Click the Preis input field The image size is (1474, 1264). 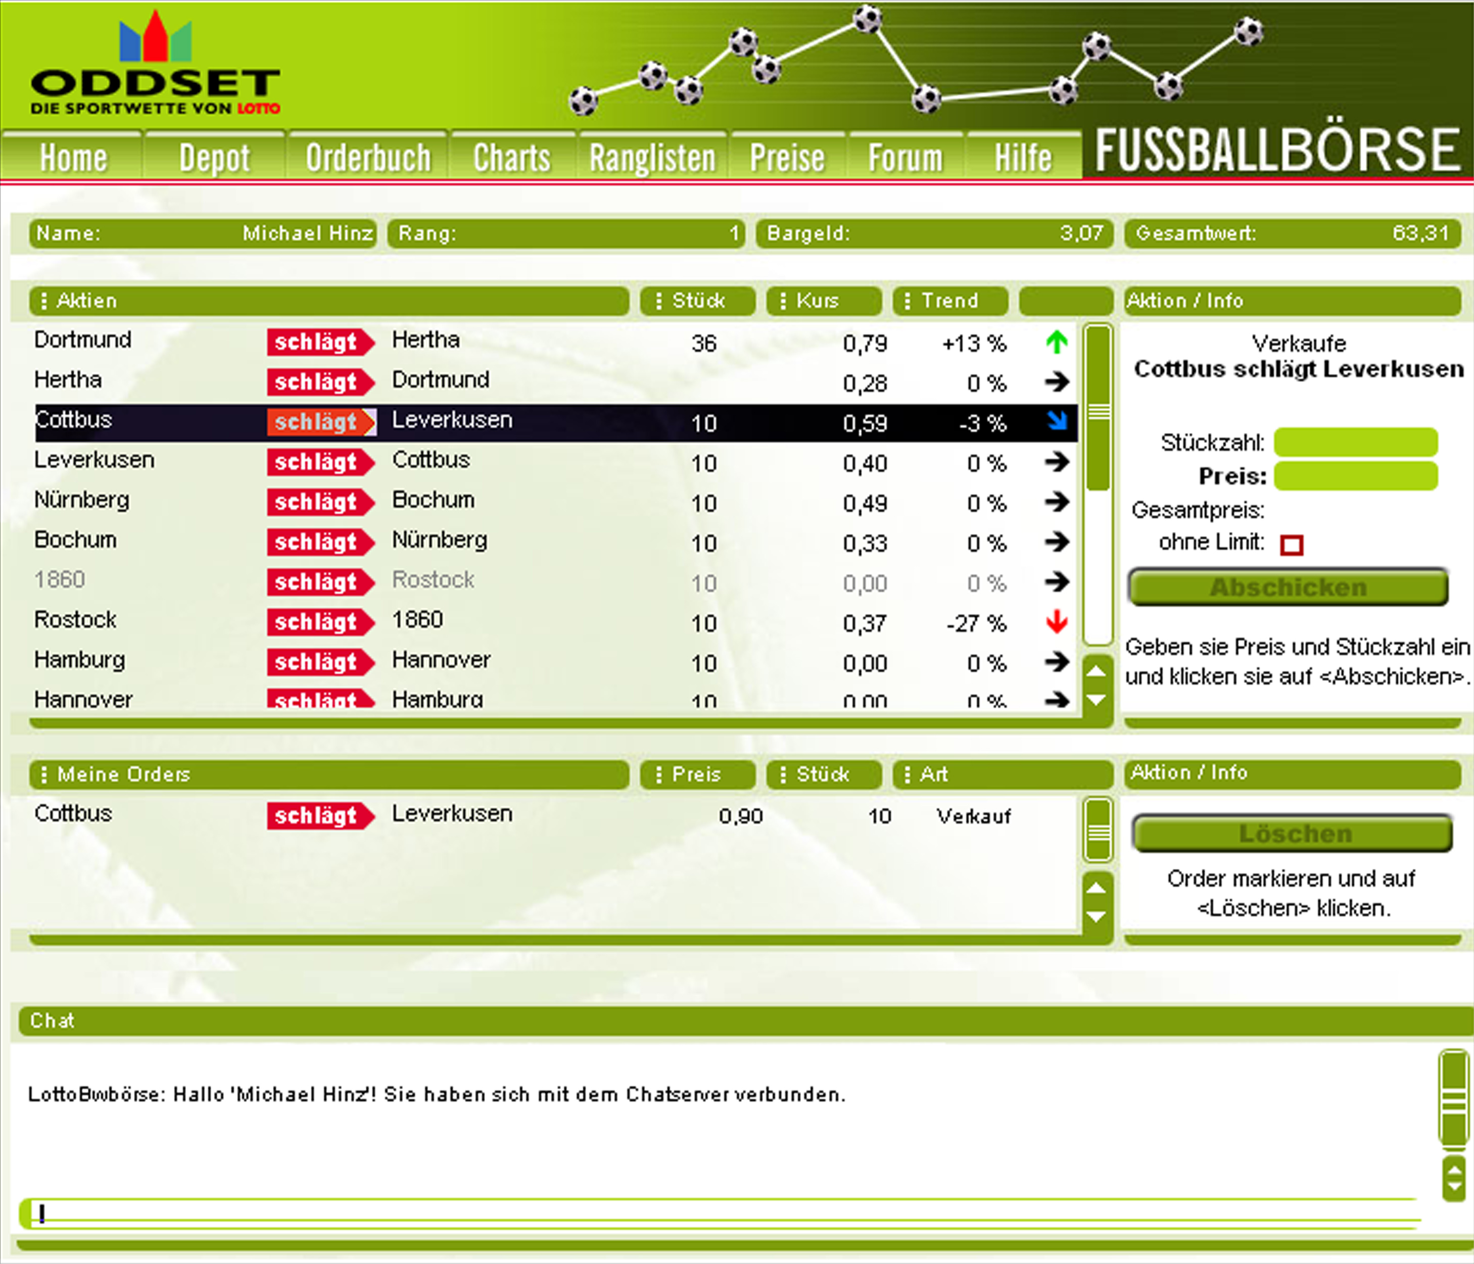coord(1355,476)
